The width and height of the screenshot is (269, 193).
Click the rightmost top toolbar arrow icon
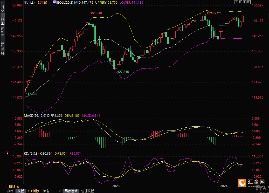[x=249, y=2]
